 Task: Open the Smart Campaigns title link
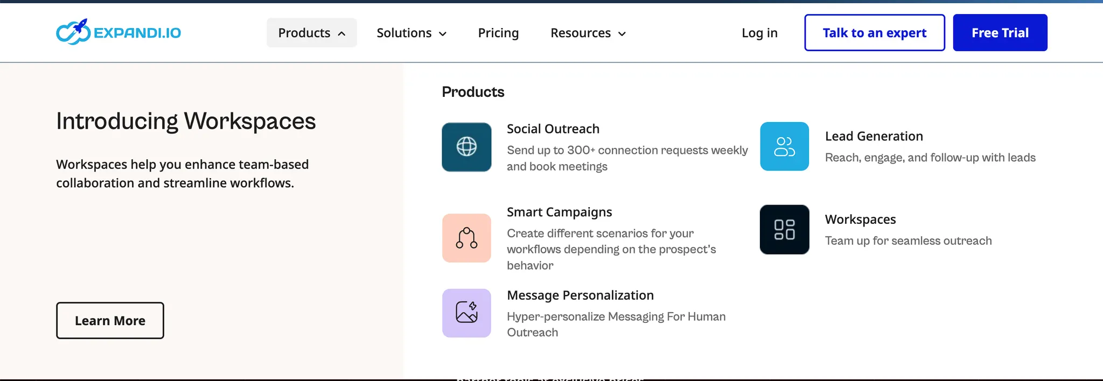[559, 212]
